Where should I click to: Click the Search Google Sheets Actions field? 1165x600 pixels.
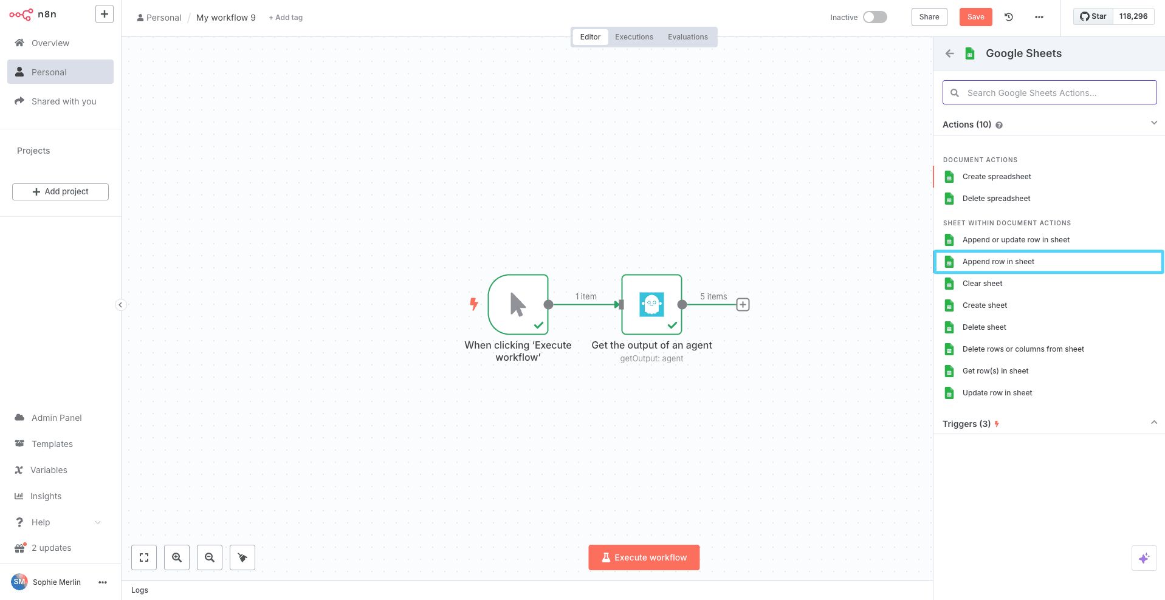pyautogui.click(x=1050, y=93)
